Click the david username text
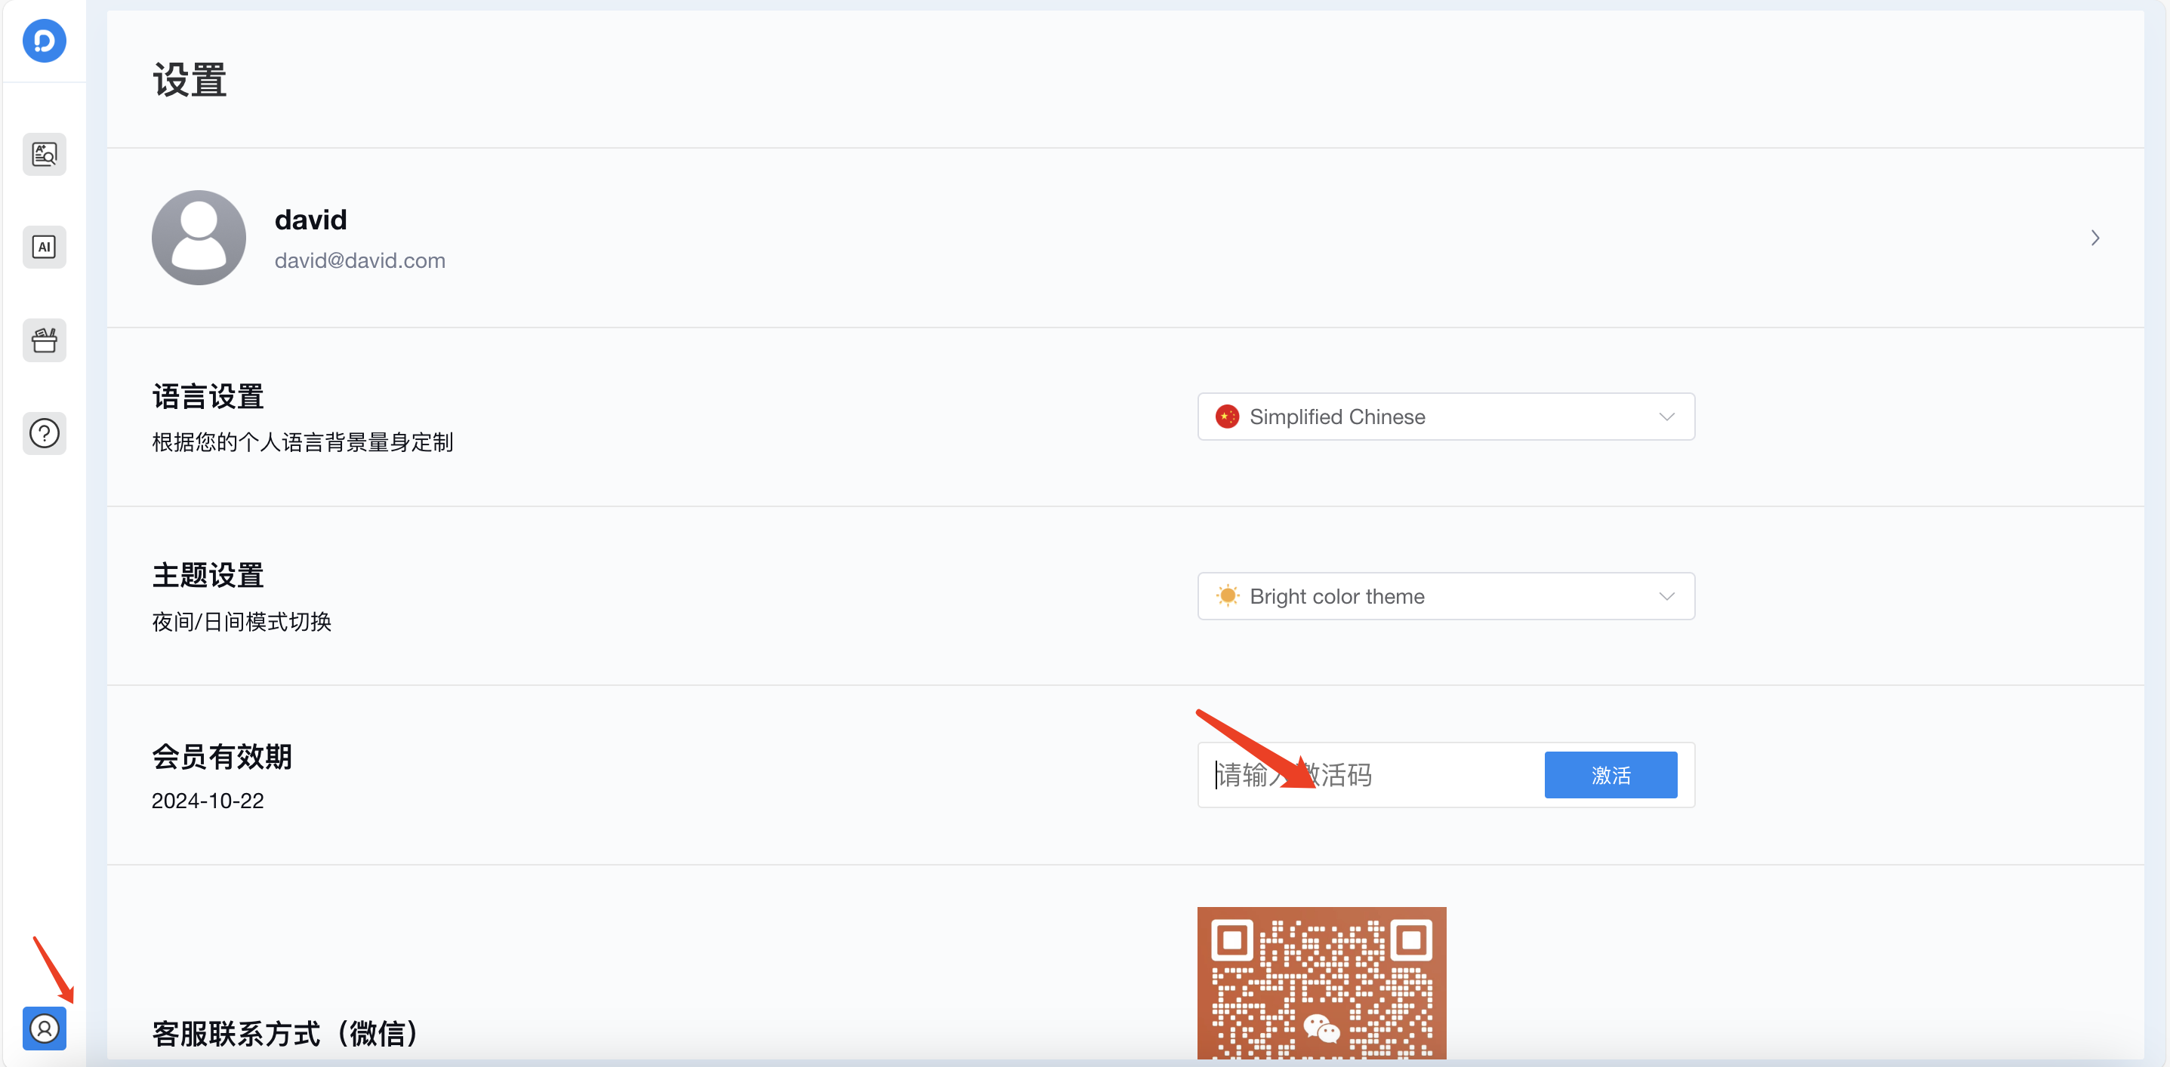Viewport: 2170px width, 1067px height. [x=310, y=220]
